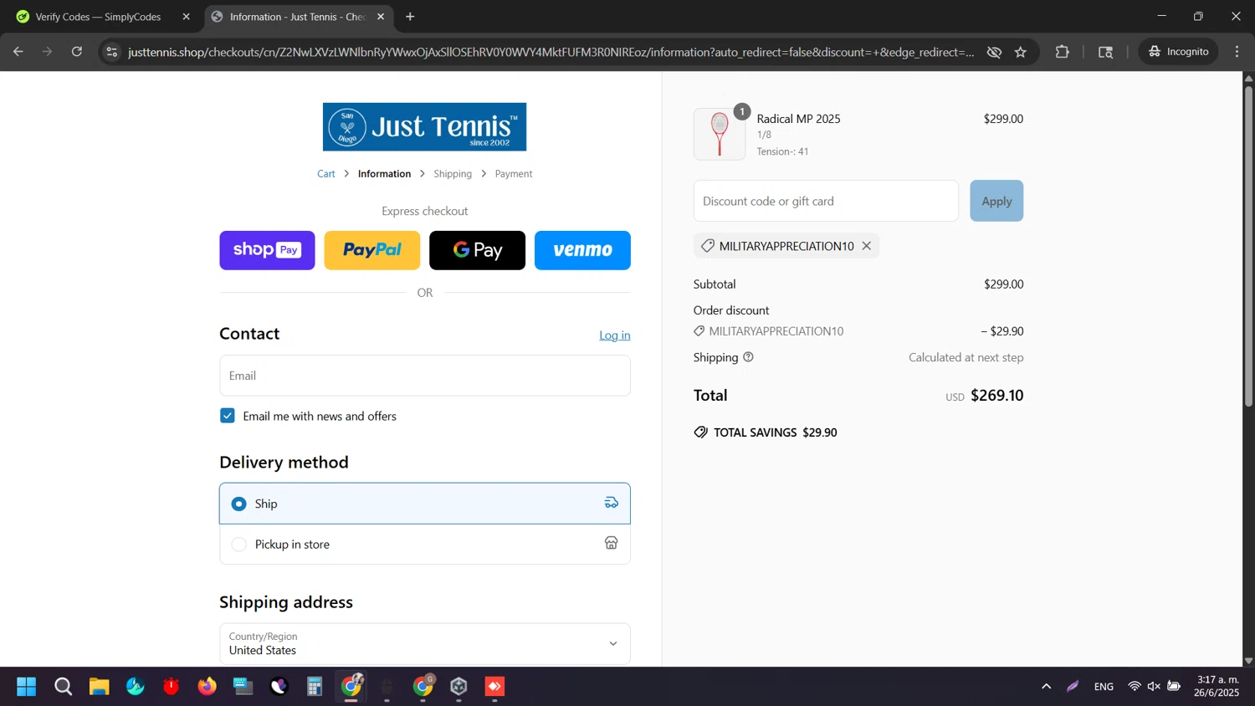Open the second Chrome icon in the taskbar
This screenshot has width=1255, height=706.
point(423,687)
